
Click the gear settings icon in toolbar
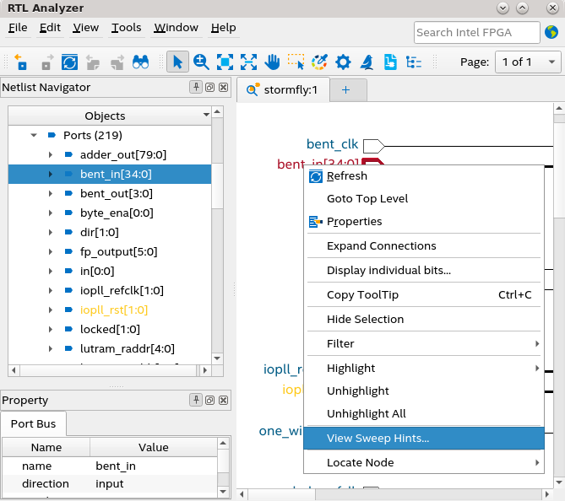[x=343, y=62]
